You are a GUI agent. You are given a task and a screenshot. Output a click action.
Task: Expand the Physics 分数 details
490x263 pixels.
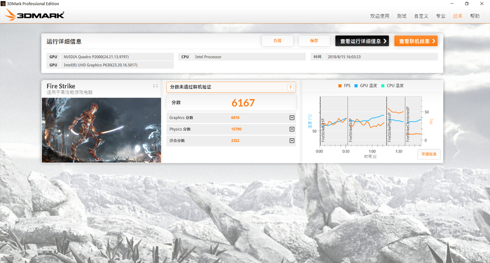pos(292,129)
